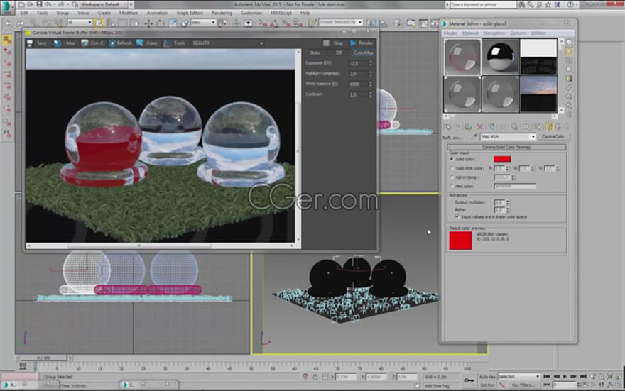
Task: Click the CoronaColor type button
Action: [553, 136]
